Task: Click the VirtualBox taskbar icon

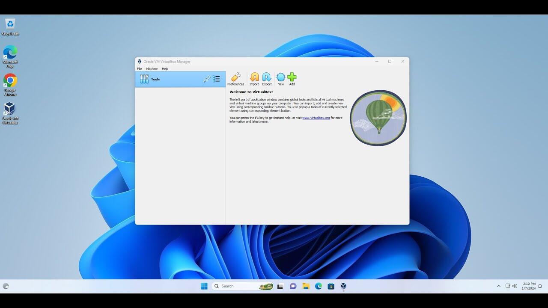Action: 343,286
